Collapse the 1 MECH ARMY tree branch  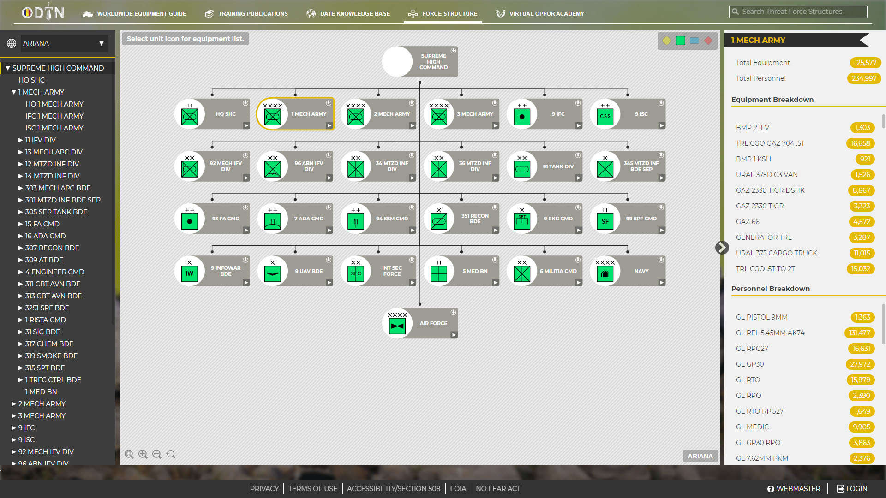pos(14,92)
